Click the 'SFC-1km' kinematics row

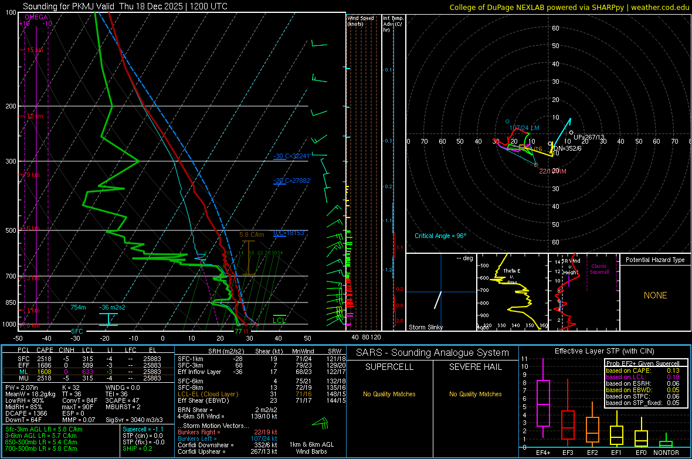click(262, 359)
